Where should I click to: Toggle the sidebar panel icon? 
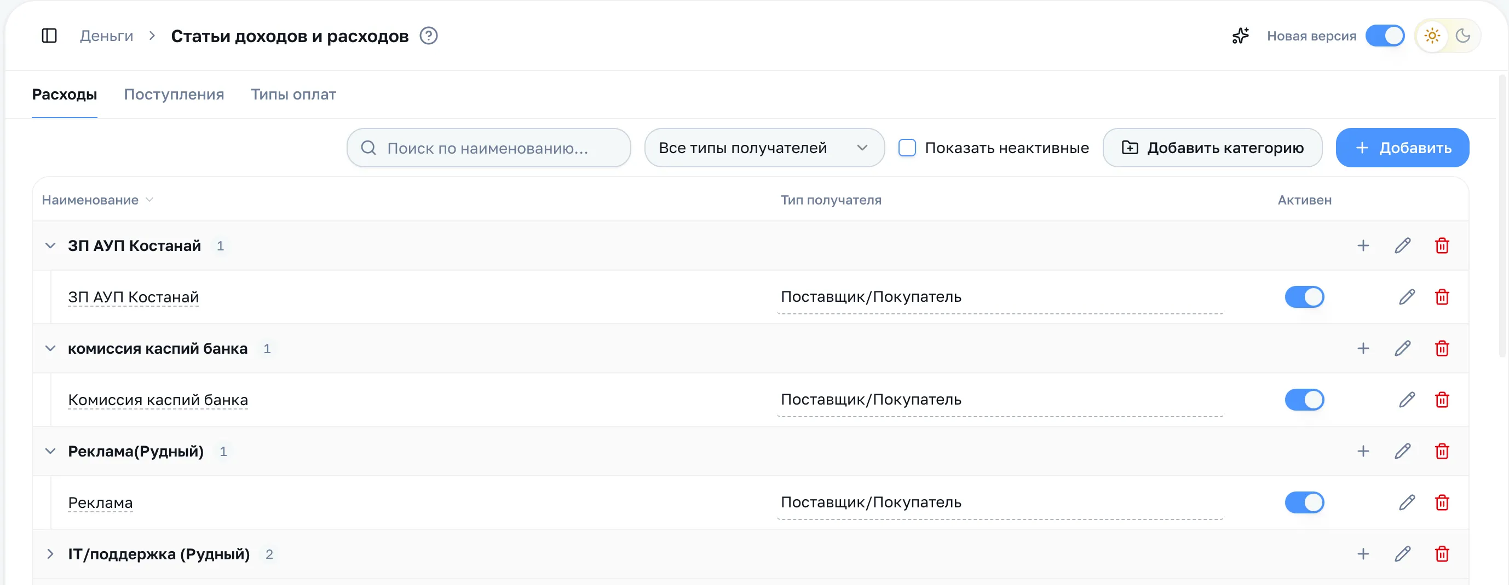coord(49,36)
